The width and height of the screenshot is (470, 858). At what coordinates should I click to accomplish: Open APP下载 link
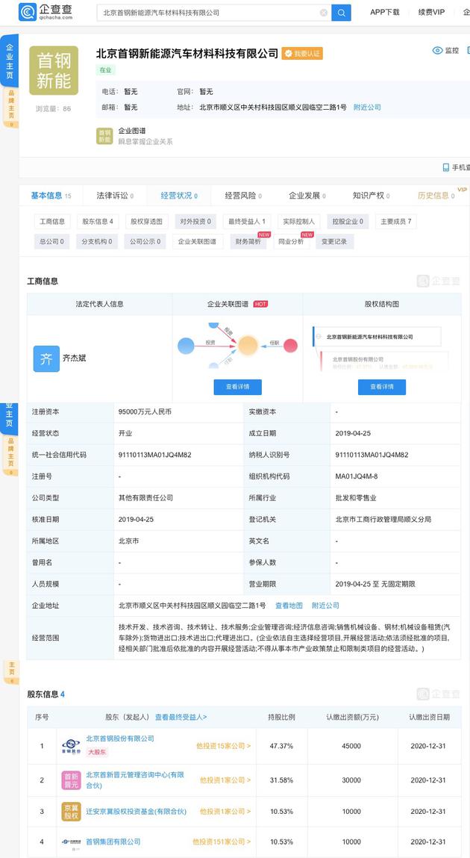click(385, 12)
